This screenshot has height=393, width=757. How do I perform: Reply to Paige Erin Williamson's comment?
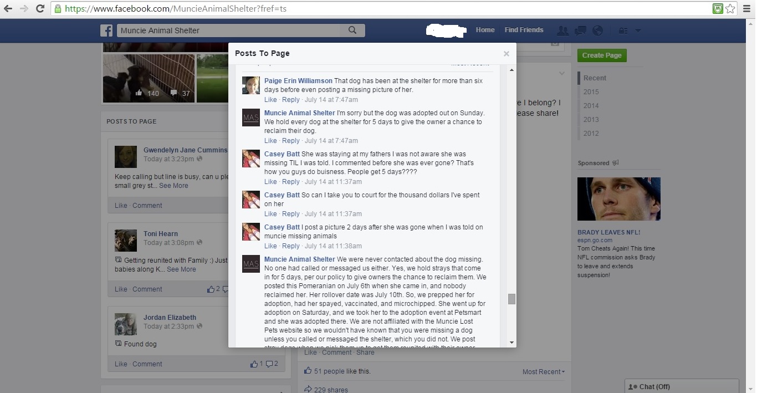tap(291, 100)
